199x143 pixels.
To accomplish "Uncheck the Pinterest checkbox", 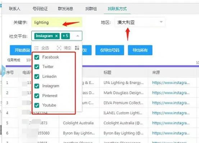I will coord(37,96).
